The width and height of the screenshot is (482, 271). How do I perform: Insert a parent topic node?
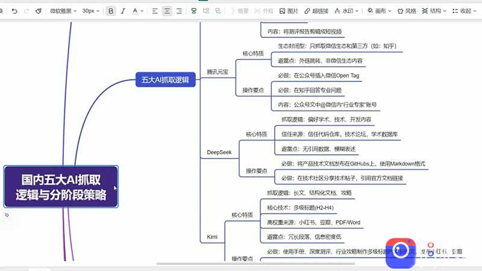[x=218, y=11]
